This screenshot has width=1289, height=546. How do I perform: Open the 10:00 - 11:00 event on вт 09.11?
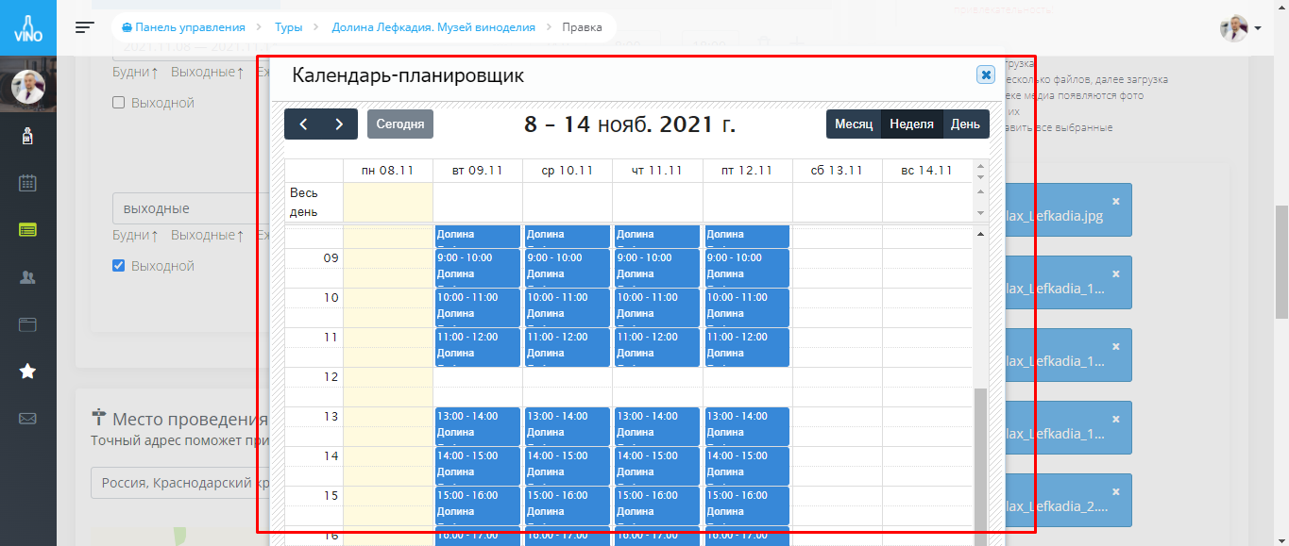pos(478,307)
